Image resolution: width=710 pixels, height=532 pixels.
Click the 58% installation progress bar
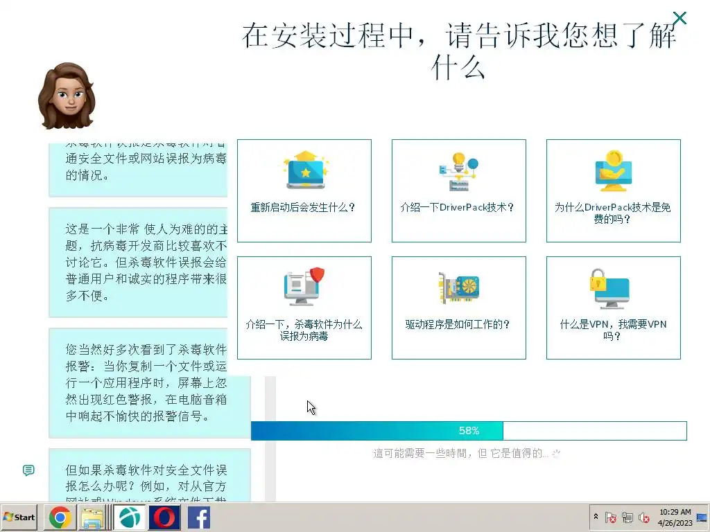469,431
